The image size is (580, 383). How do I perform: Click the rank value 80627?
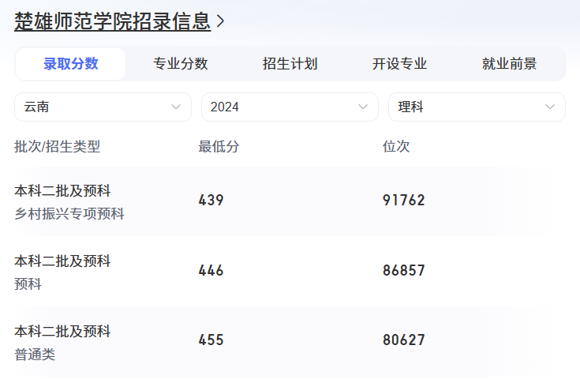[x=404, y=340]
